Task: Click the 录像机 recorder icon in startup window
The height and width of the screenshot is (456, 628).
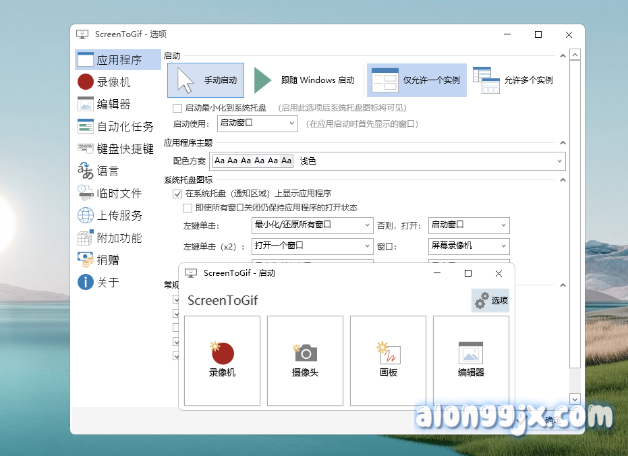Action: (222, 353)
